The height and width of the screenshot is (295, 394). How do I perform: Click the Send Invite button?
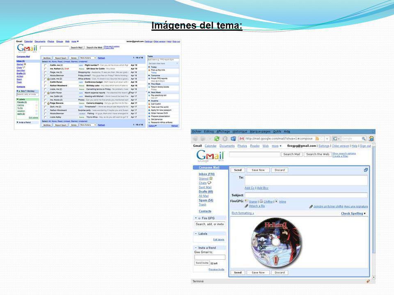[x=202, y=263]
